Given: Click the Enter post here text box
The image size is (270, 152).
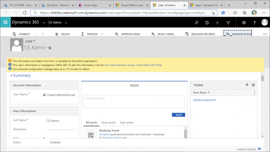Looking at the screenshot, I should point(134,102).
